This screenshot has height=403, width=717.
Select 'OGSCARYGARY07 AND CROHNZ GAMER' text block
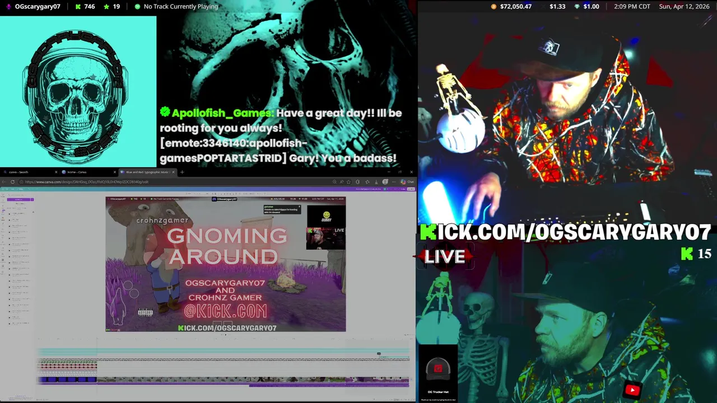pyautogui.click(x=225, y=290)
